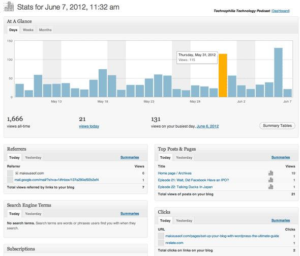This screenshot has width=300, height=256.
Task: Open the Dashboard link
Action: [281, 11]
